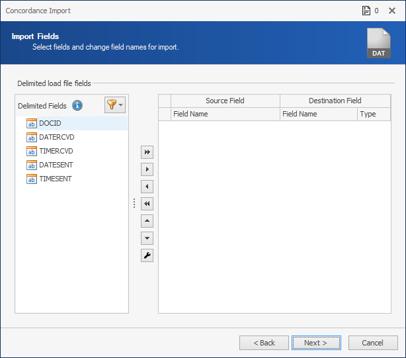
Task: Close the Concordance Import dialog
Action: pyautogui.click(x=392, y=11)
